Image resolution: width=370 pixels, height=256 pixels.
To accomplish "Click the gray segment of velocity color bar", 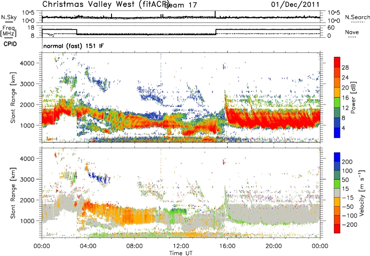I will [337, 193].
